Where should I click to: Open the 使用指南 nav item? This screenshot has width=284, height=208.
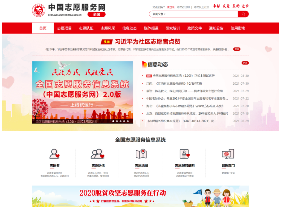coord(238,28)
